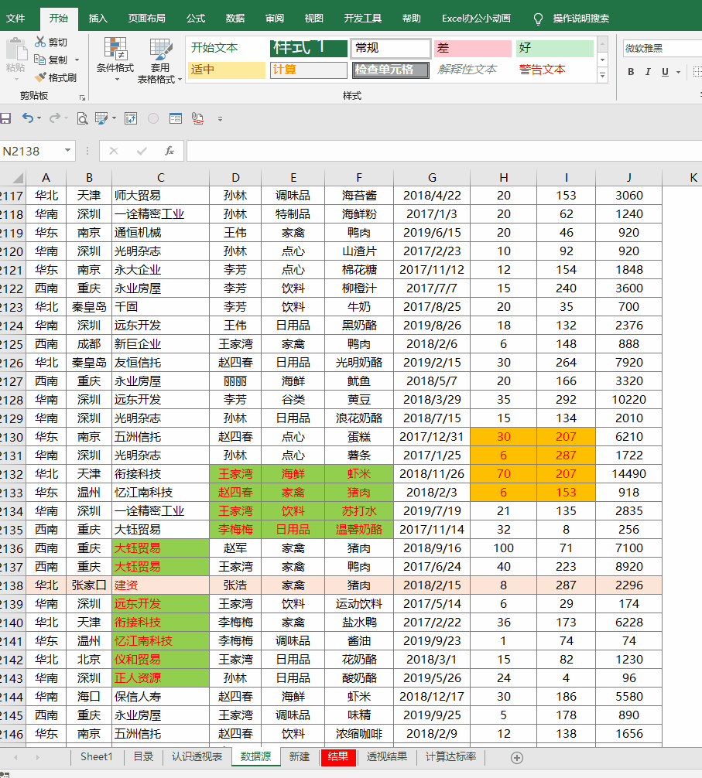The height and width of the screenshot is (778, 702).
Task: Go to the 计算达标率 sheet tab
Action: click(x=450, y=756)
